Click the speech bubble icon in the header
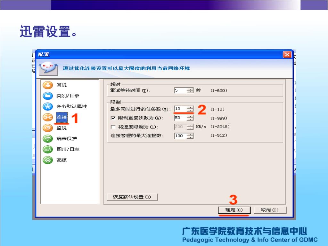This screenshot has height=246, width=328. pyautogui.click(x=49, y=69)
